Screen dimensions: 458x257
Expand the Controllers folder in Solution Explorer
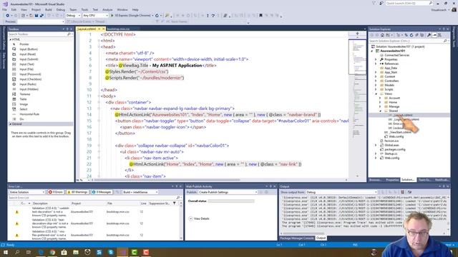376,81
